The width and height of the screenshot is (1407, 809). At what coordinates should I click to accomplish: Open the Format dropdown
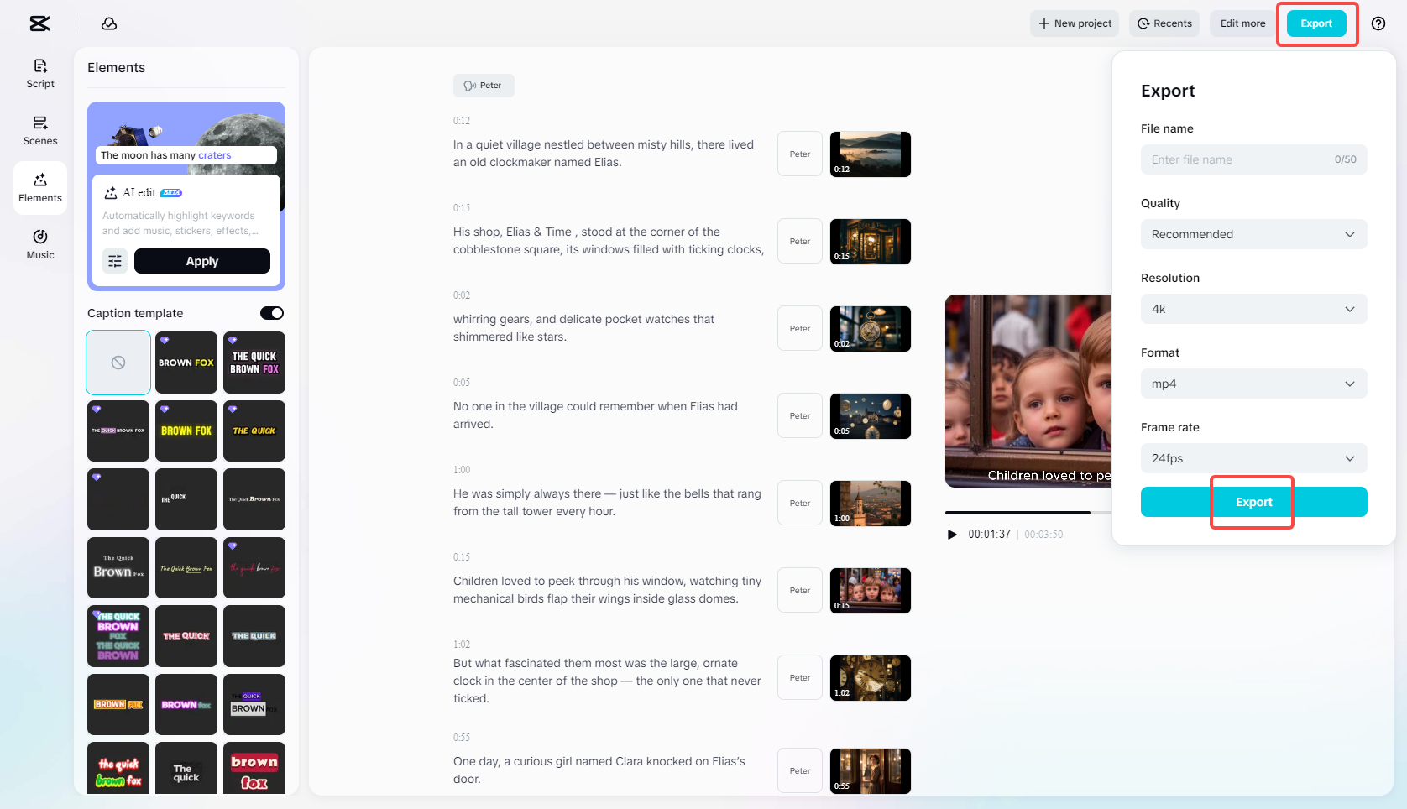point(1254,384)
